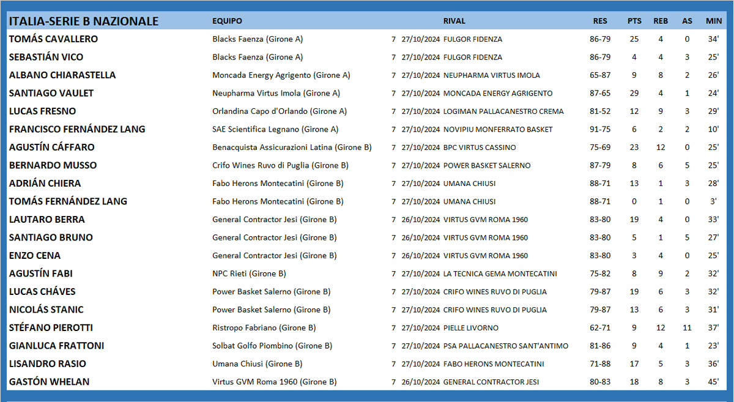Click rival POWER BASKET SALERNO

point(487,166)
